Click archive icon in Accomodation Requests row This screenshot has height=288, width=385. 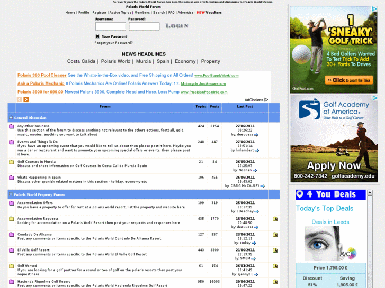[275, 219]
